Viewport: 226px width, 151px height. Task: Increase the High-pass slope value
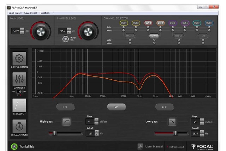pos(96,120)
